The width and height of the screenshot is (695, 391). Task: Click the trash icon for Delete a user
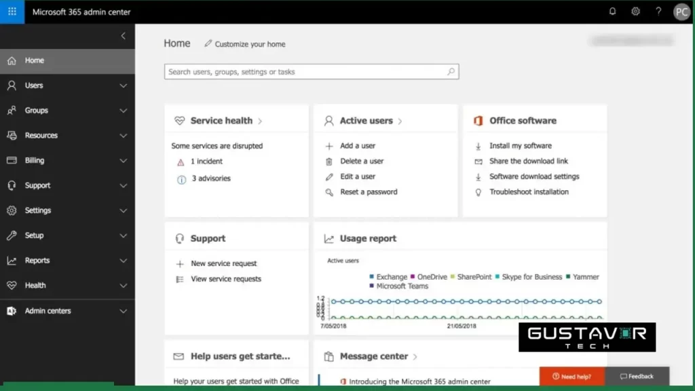tap(329, 162)
